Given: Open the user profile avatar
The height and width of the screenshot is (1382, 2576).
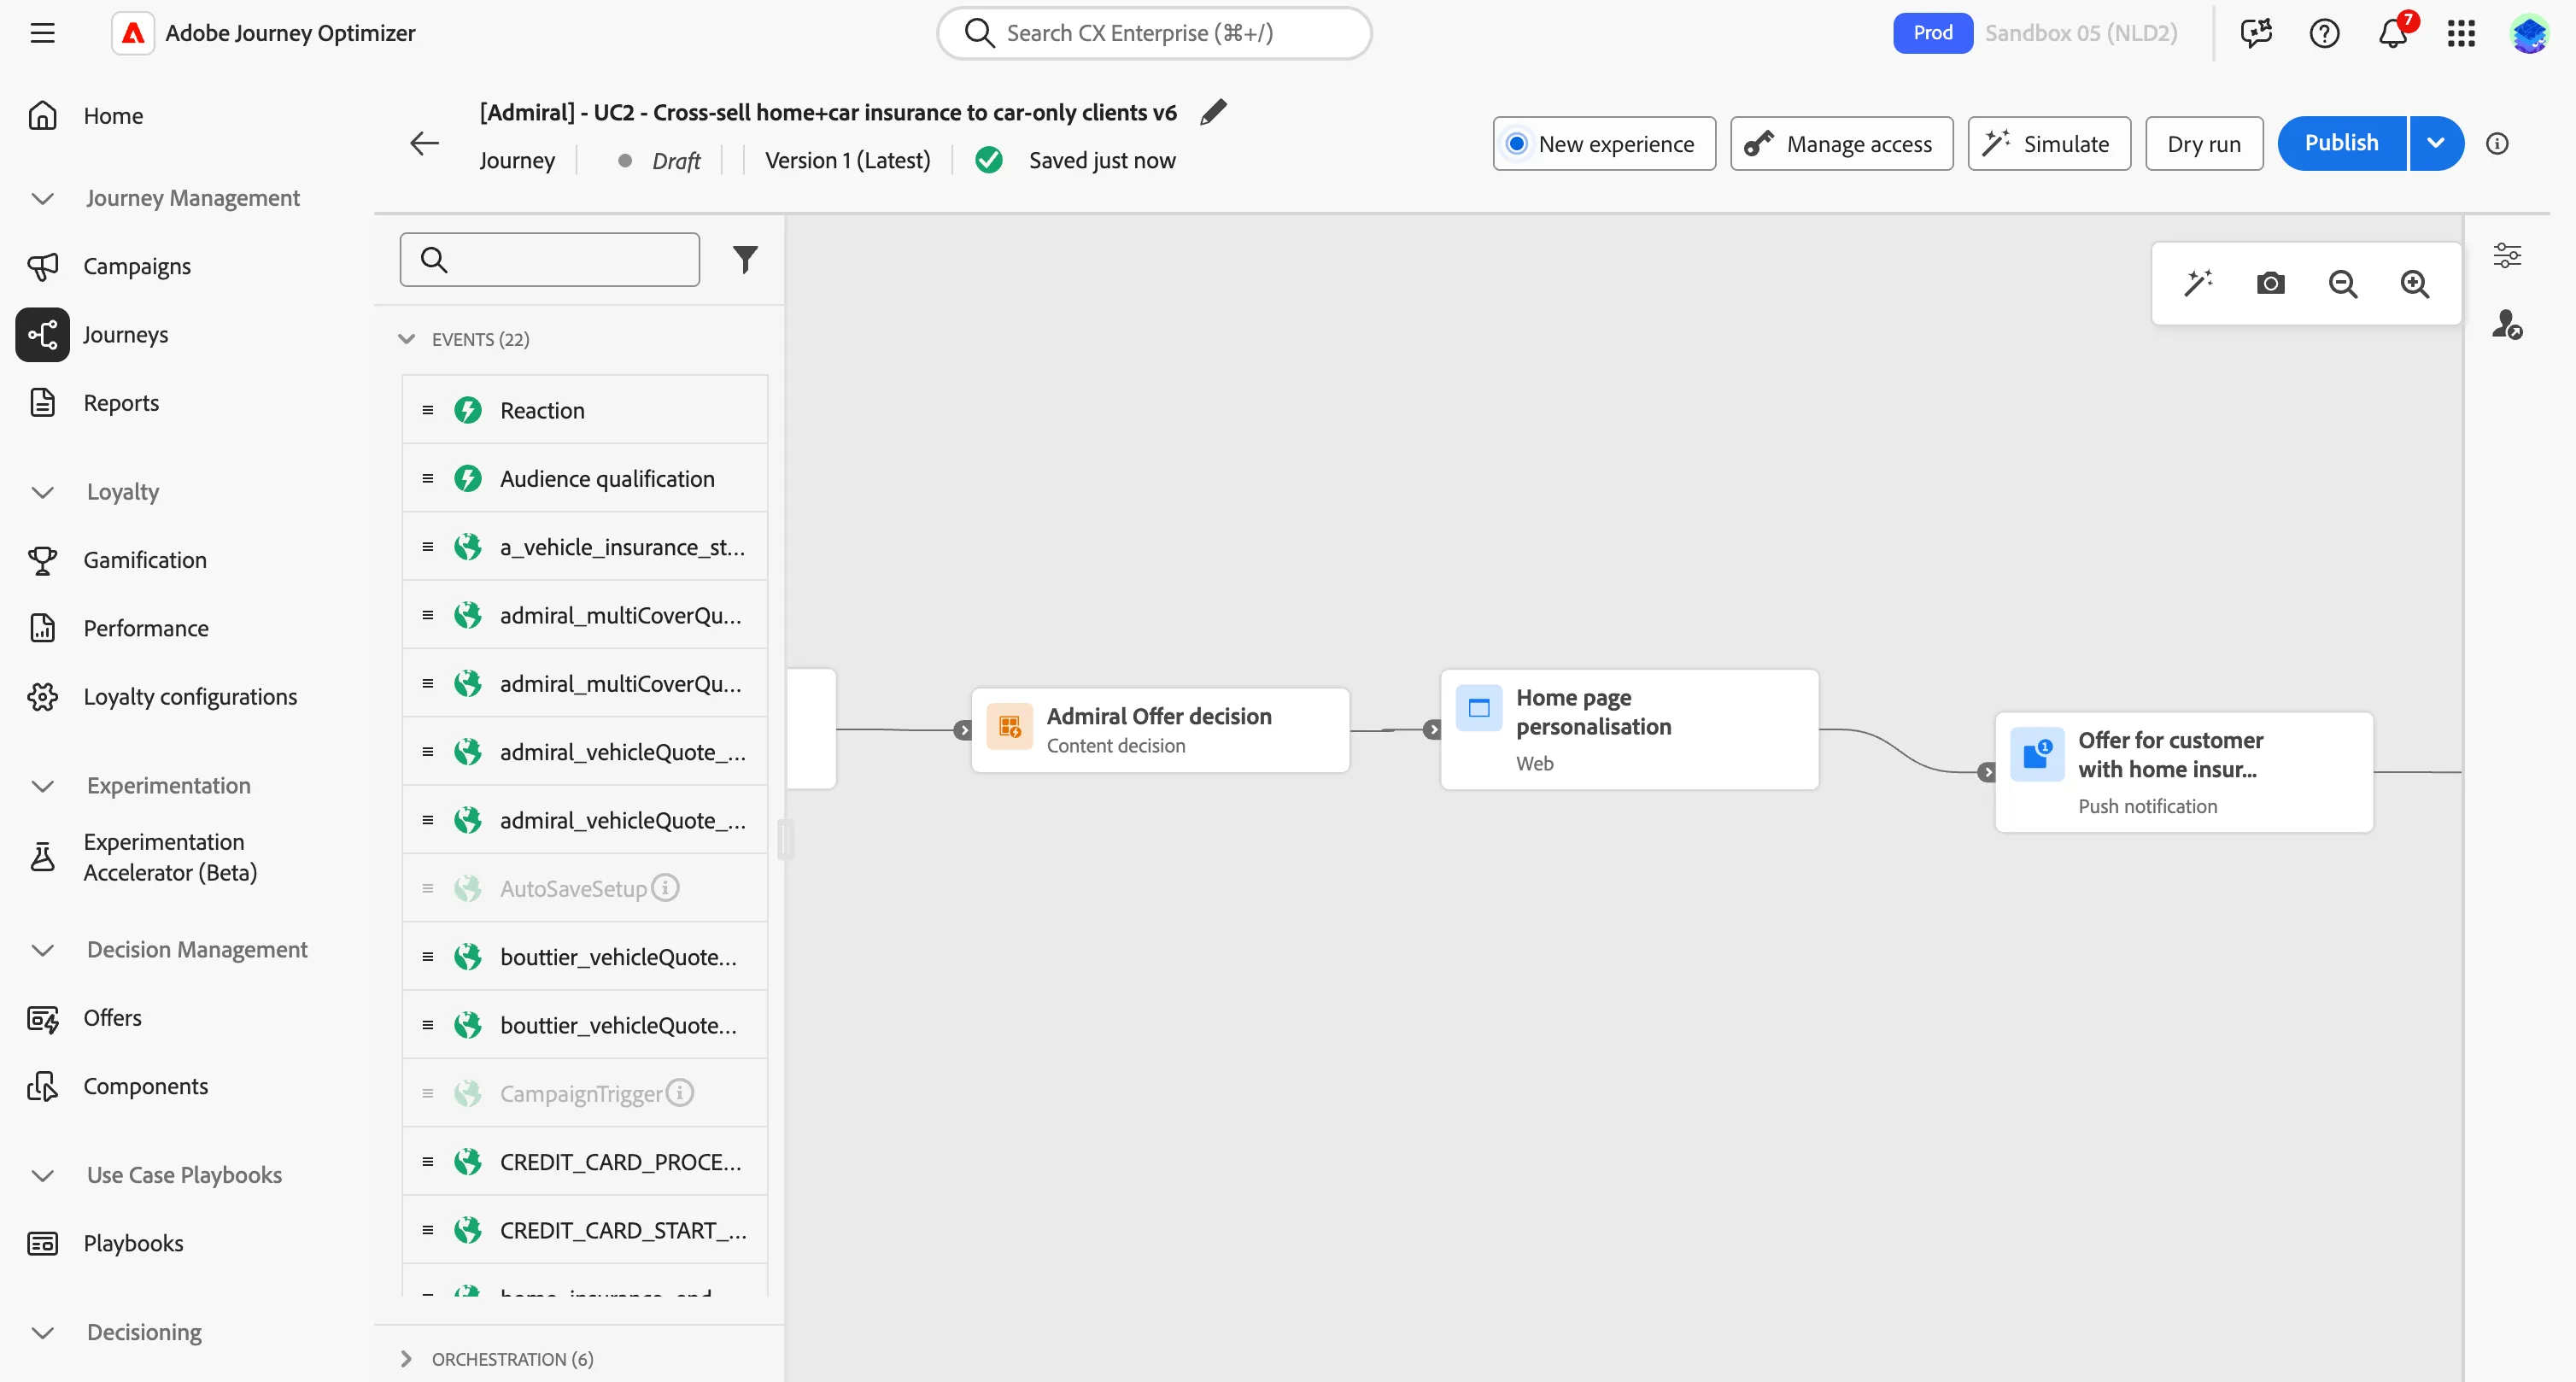Looking at the screenshot, I should point(2529,33).
